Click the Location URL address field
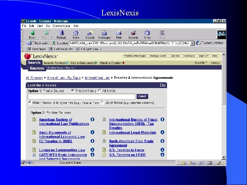The image size is (247, 185). point(130,43)
